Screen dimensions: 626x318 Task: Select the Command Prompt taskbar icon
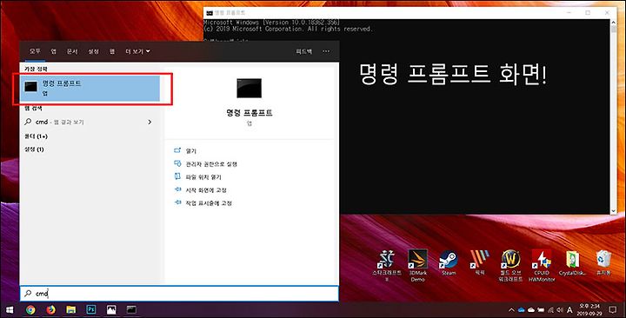tap(131, 309)
